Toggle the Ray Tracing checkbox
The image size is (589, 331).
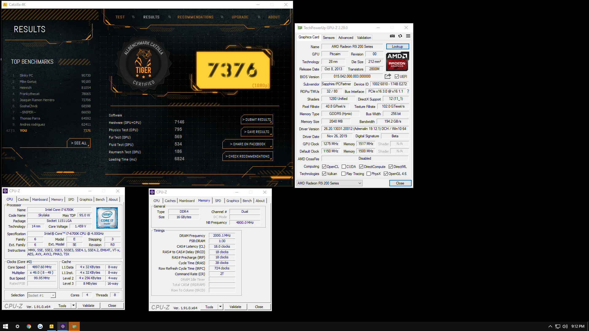tap(343, 174)
